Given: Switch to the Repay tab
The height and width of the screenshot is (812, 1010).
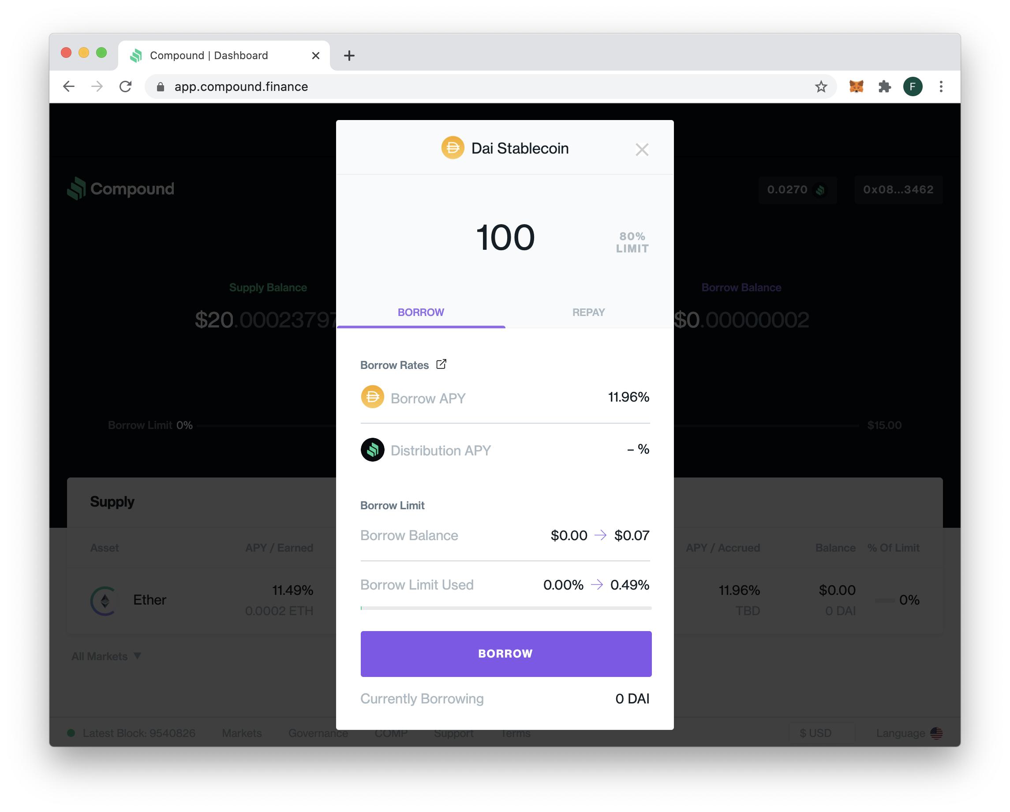Looking at the screenshot, I should click(x=588, y=312).
